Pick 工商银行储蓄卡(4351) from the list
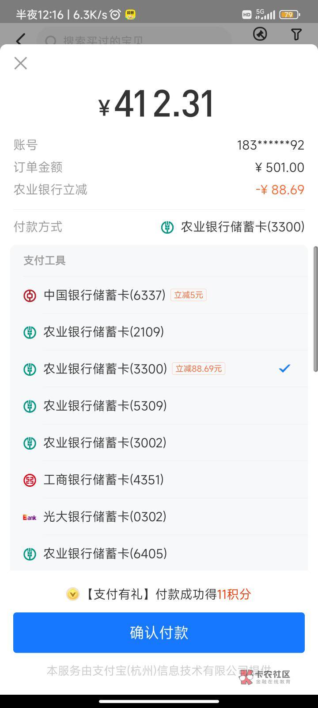The height and width of the screenshot is (708, 318). (103, 480)
